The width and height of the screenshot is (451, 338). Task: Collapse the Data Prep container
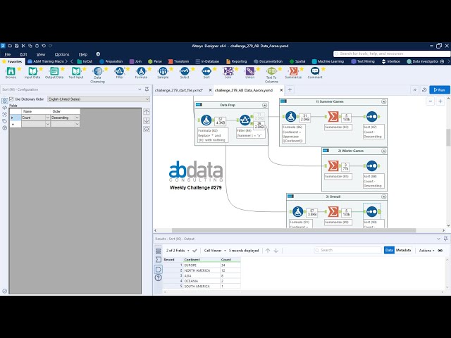pos(264,105)
